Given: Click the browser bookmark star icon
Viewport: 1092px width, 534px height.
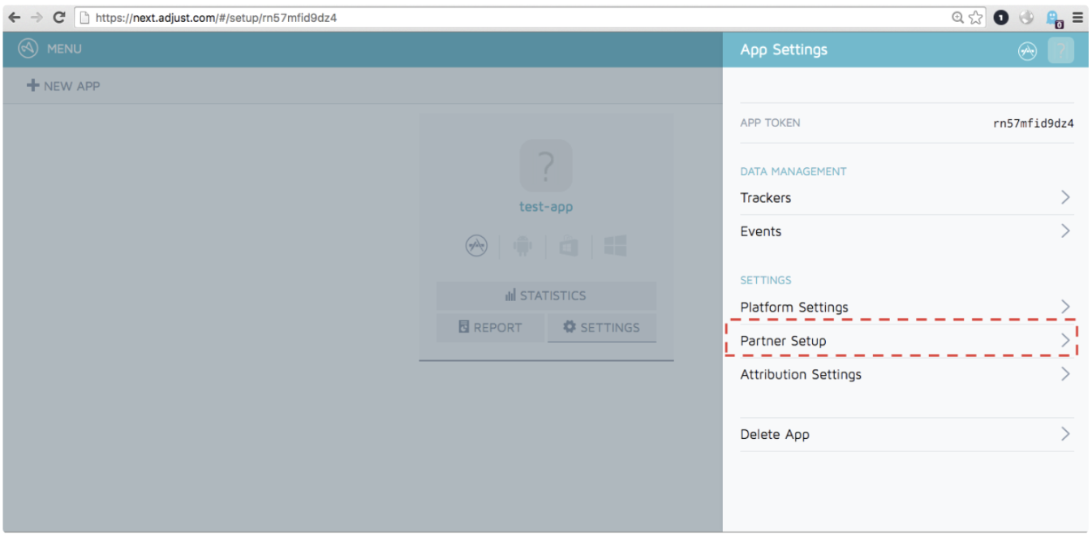Looking at the screenshot, I should tap(976, 17).
